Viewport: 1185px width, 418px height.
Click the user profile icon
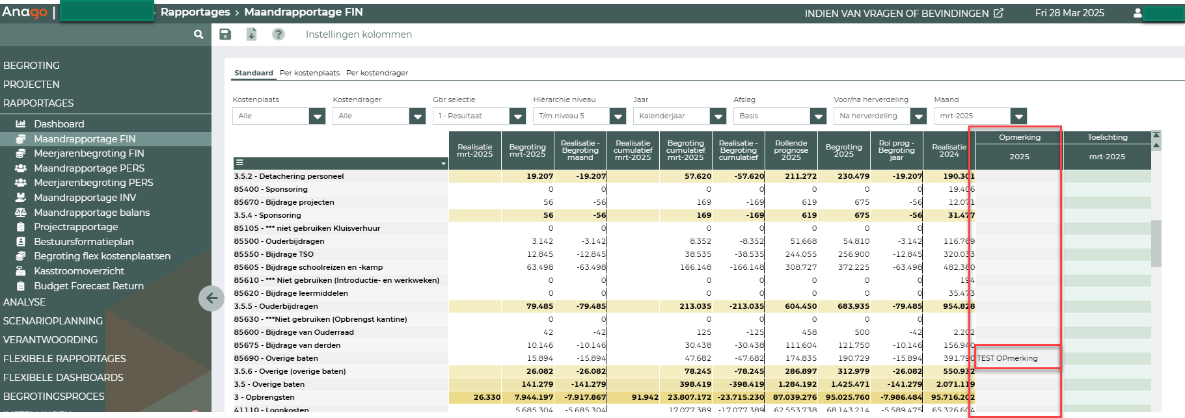(1137, 13)
